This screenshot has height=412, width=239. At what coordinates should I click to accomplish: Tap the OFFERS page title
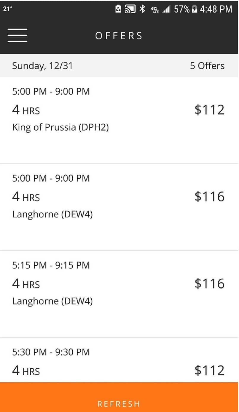pos(119,36)
